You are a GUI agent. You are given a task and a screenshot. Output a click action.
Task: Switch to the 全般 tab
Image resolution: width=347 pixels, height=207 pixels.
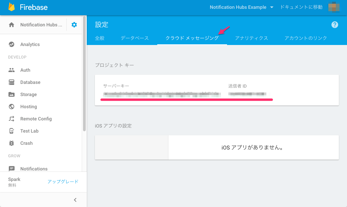(x=100, y=38)
